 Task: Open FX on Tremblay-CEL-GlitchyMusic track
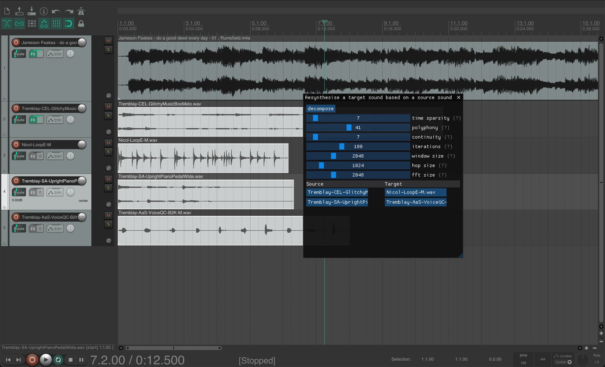pyautogui.click(x=33, y=120)
